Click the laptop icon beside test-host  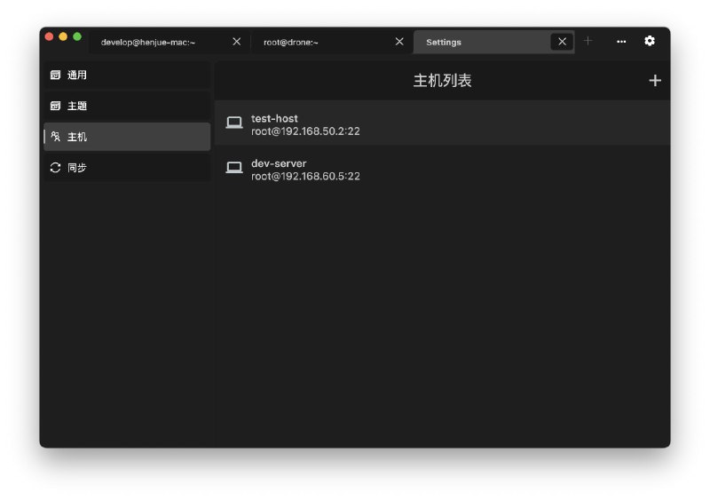[x=234, y=123]
